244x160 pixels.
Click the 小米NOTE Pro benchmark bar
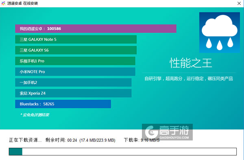click(75, 72)
